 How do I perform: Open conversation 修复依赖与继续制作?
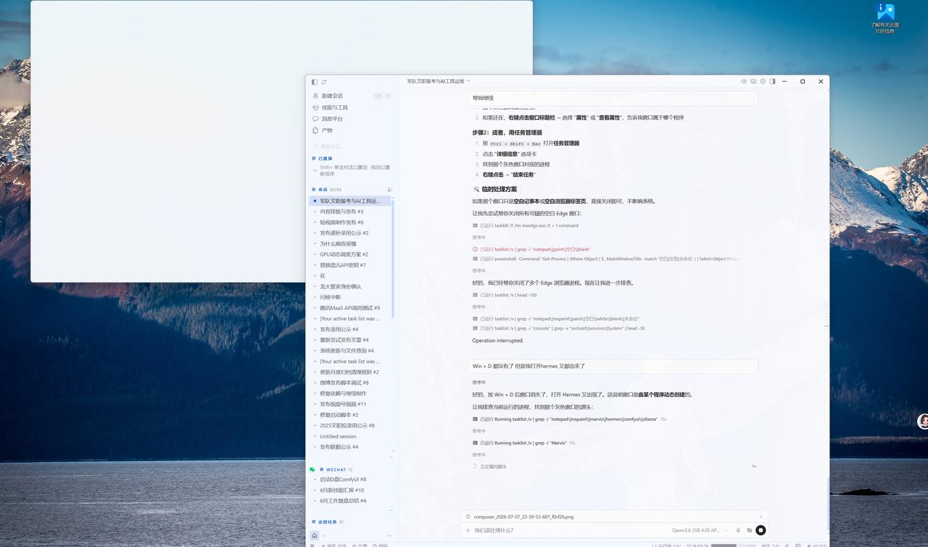(351, 393)
